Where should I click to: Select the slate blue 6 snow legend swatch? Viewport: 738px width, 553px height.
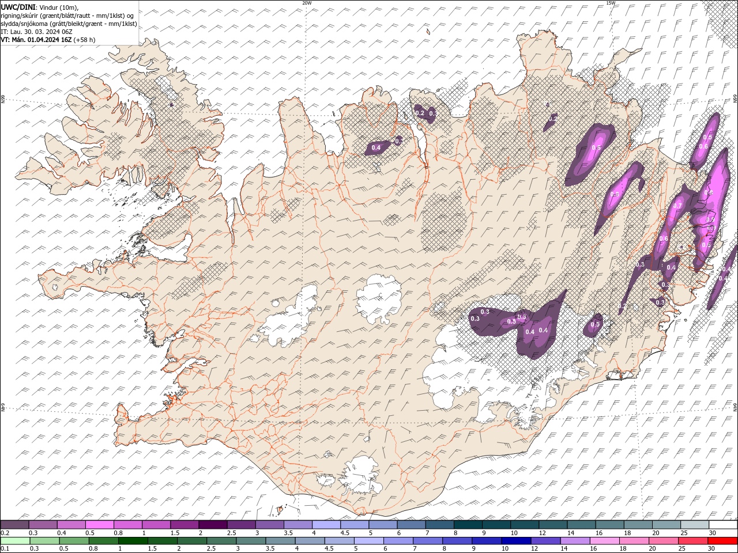[x=382, y=525]
